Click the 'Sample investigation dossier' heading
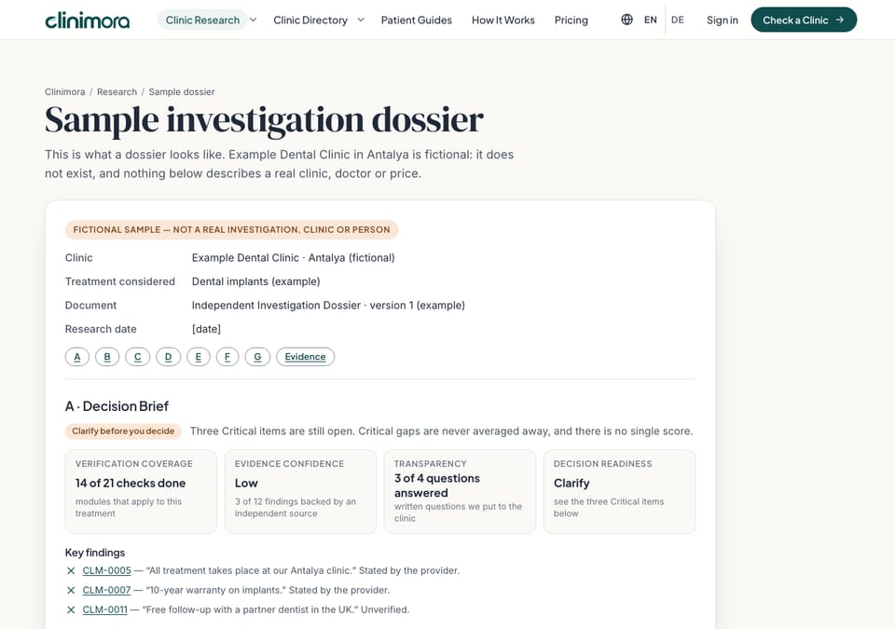This screenshot has height=629, width=895. (264, 120)
